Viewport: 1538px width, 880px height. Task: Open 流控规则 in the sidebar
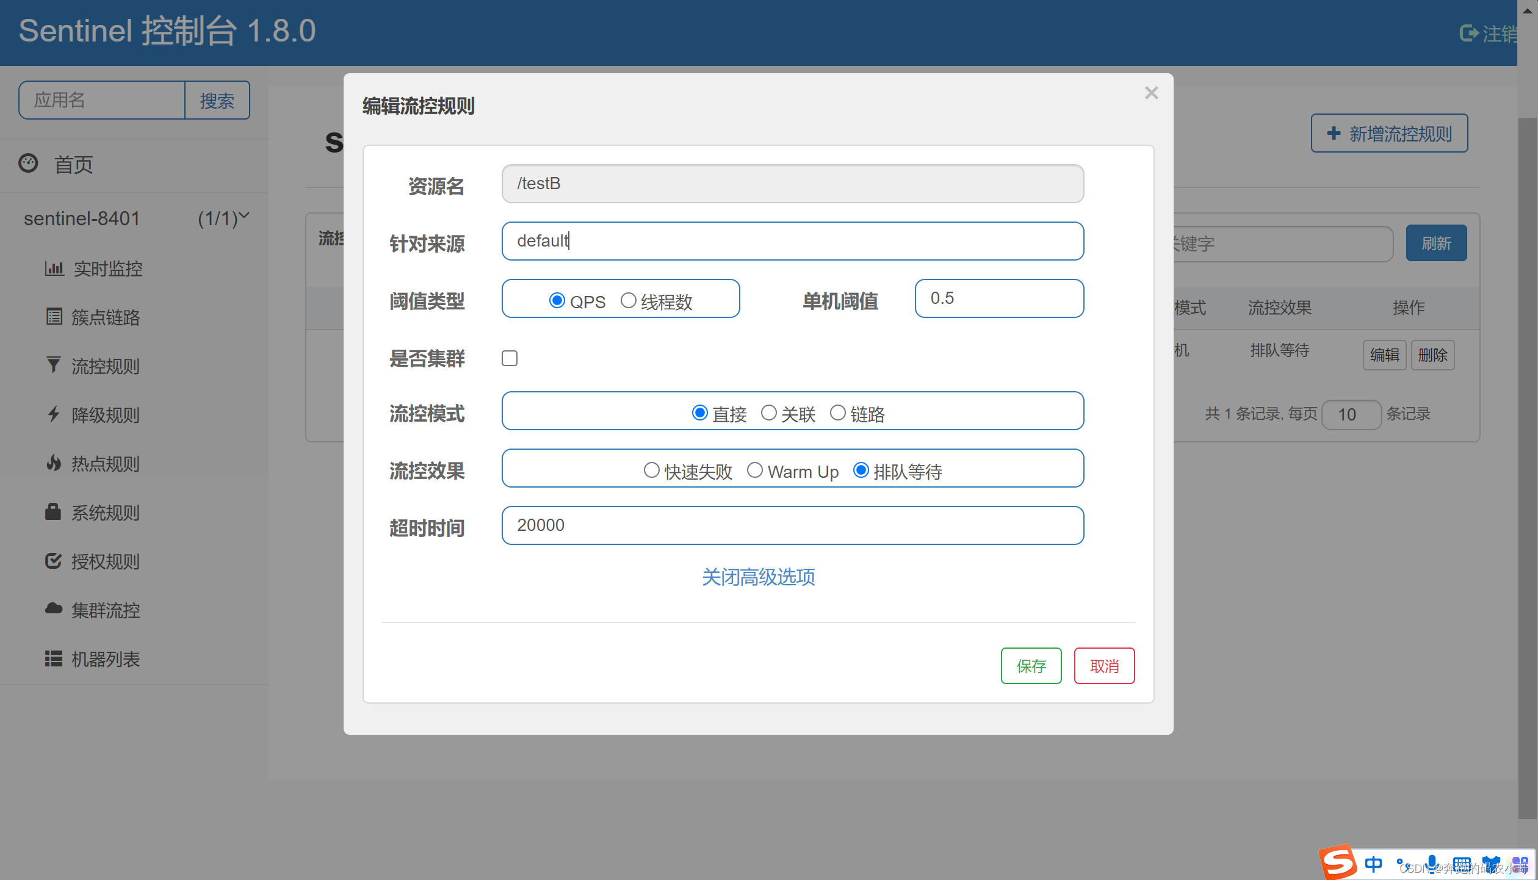[x=106, y=366]
